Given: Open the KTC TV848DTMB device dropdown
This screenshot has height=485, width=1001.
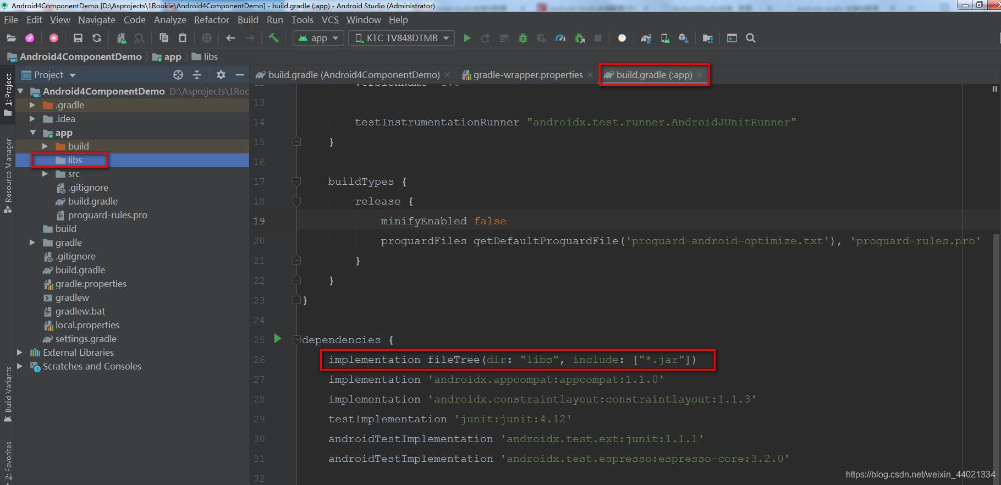Looking at the screenshot, I should tap(402, 38).
